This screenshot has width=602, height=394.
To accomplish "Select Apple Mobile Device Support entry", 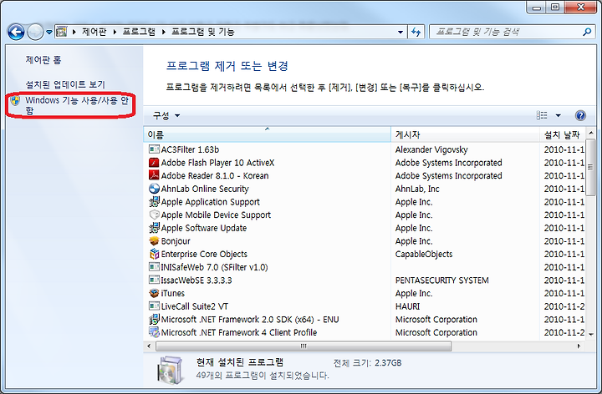I will pyautogui.click(x=216, y=215).
